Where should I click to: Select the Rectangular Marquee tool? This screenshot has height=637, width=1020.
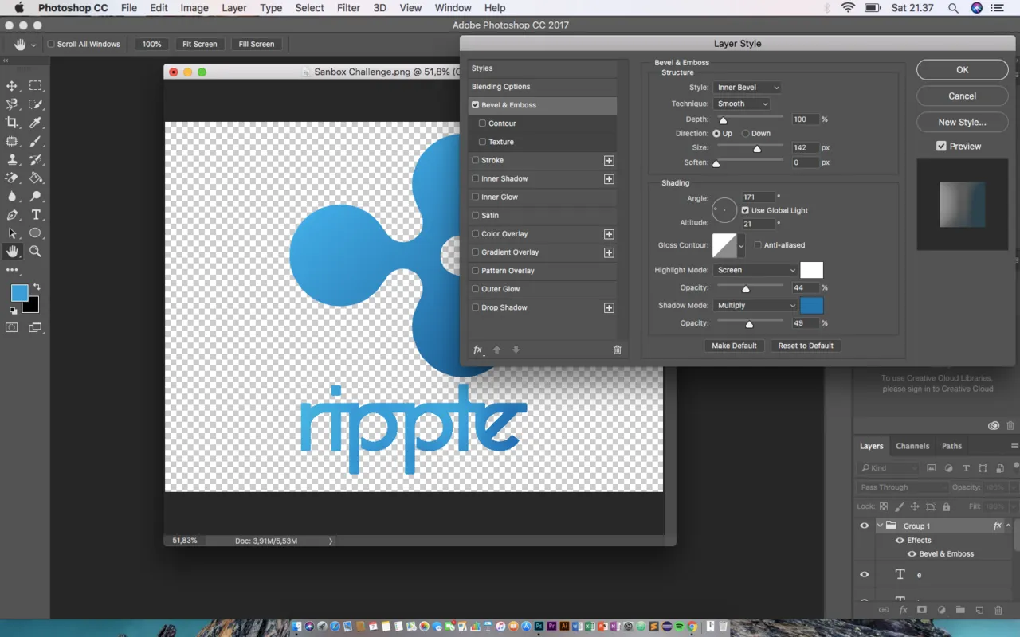[36, 86]
